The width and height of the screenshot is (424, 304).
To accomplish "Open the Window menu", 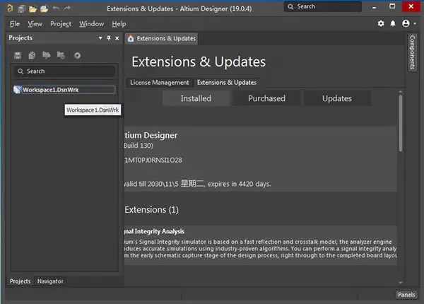I will (91, 23).
